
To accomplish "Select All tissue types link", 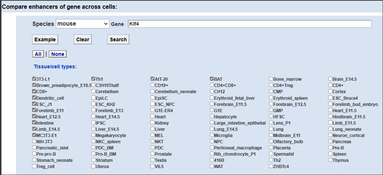I will point(38,54).
